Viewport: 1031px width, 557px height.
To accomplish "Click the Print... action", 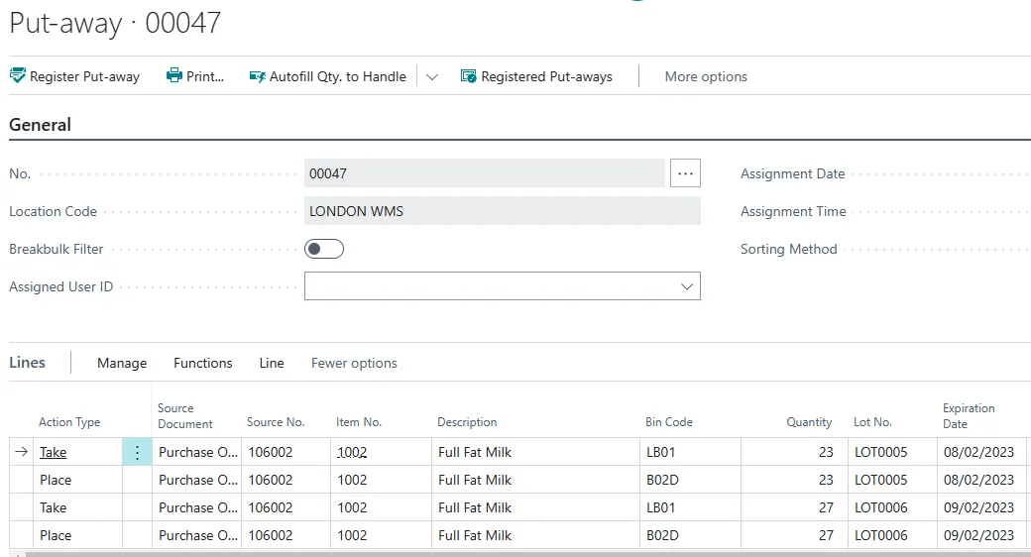I will click(x=195, y=76).
